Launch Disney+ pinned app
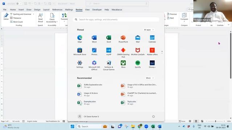 (x=152, y=64)
